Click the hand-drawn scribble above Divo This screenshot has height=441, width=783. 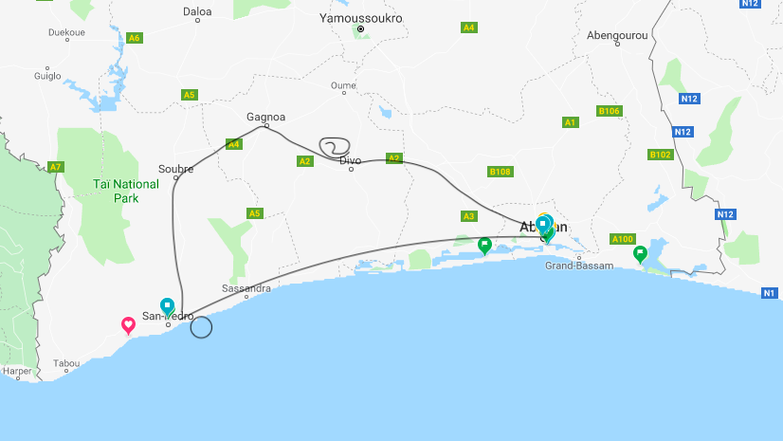pyautogui.click(x=335, y=147)
